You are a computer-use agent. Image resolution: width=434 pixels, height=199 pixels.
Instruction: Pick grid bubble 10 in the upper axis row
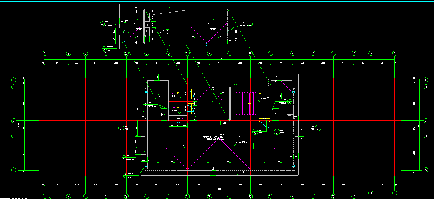[209, 53]
